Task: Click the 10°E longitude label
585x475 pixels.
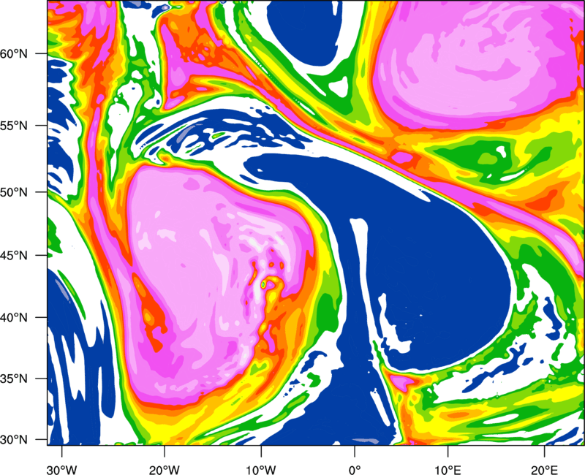Action: click(x=448, y=470)
